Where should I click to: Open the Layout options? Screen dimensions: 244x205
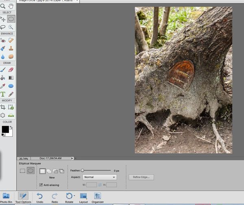click(83, 198)
